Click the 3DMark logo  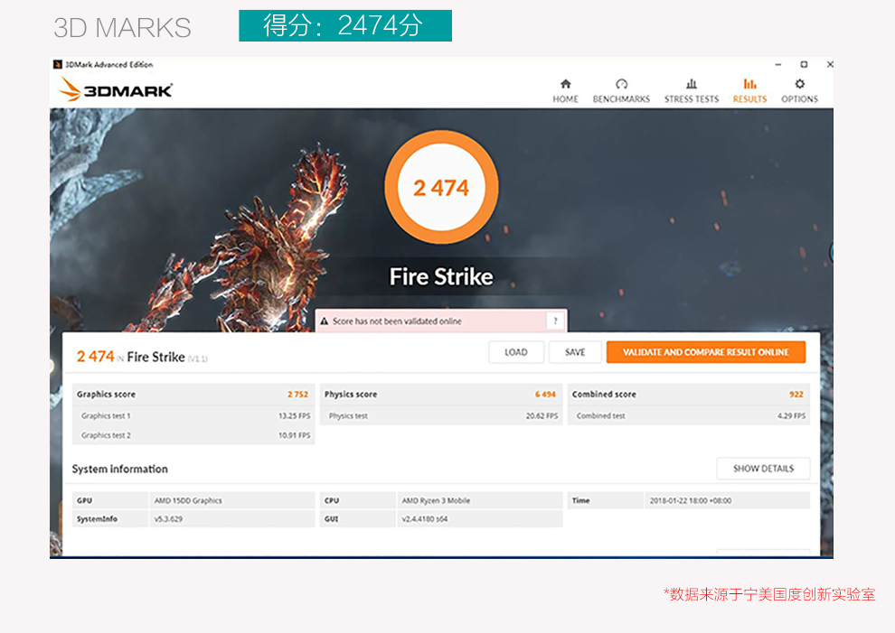click(x=116, y=90)
